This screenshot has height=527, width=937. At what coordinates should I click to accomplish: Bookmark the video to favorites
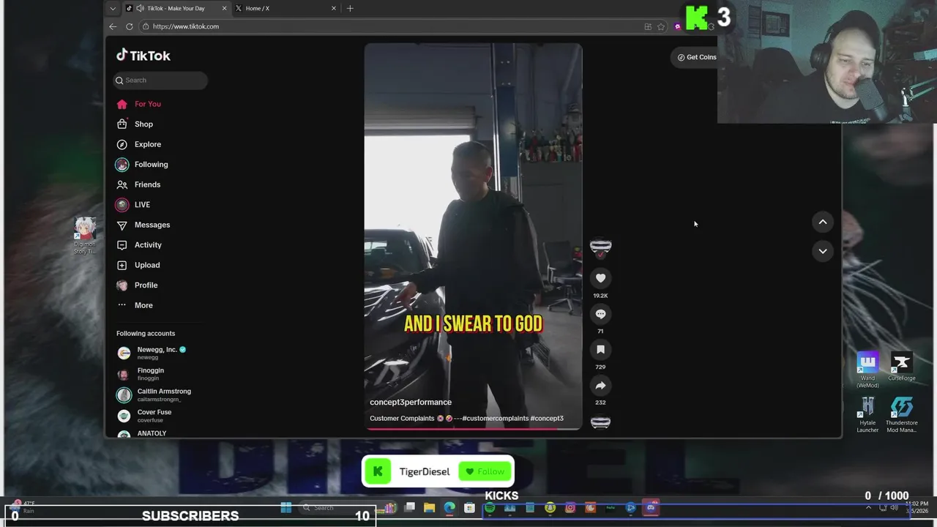click(x=600, y=350)
